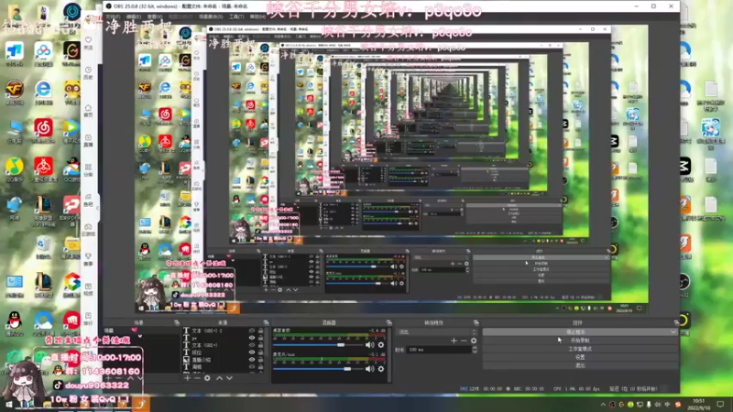Toggle lock on second source row
Image resolution: width=733 pixels, height=412 pixels.
click(261, 338)
